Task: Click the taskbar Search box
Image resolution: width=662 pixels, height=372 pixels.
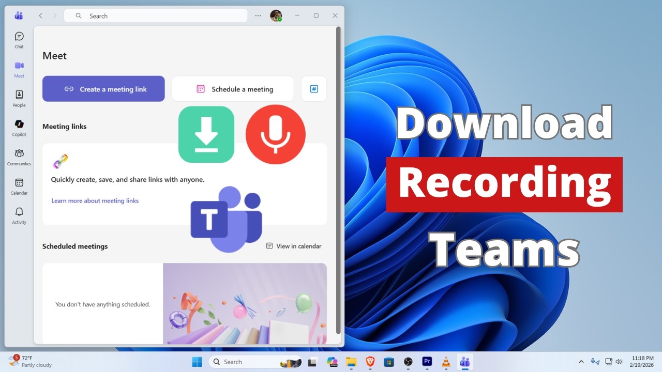Action: tap(256, 362)
